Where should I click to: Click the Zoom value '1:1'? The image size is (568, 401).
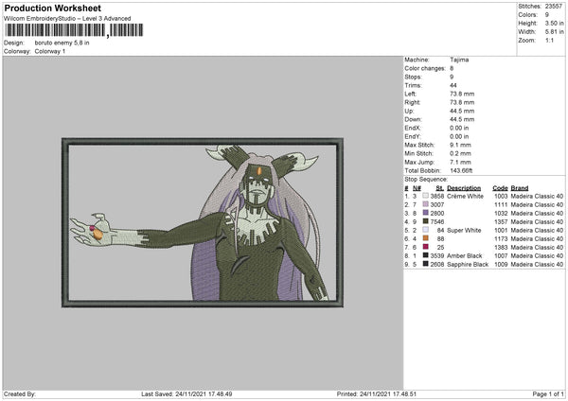[x=549, y=40]
